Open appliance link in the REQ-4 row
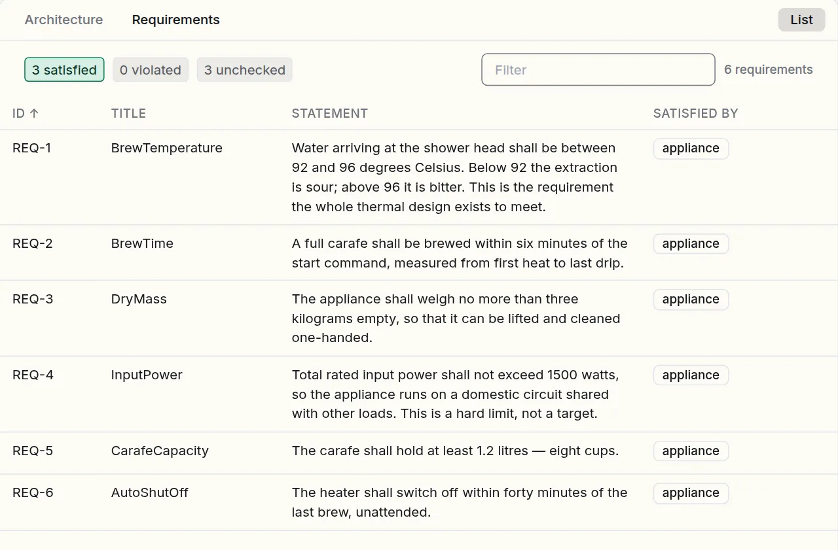The width and height of the screenshot is (838, 550). pyautogui.click(x=691, y=375)
